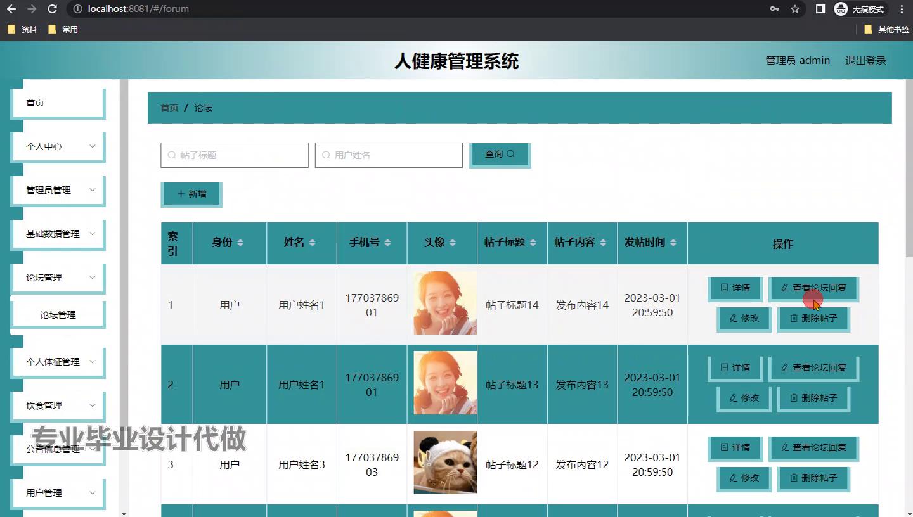The width and height of the screenshot is (913, 517).
Task: Click 查看论坛回复 for 帖子标题14
Action: (x=813, y=288)
